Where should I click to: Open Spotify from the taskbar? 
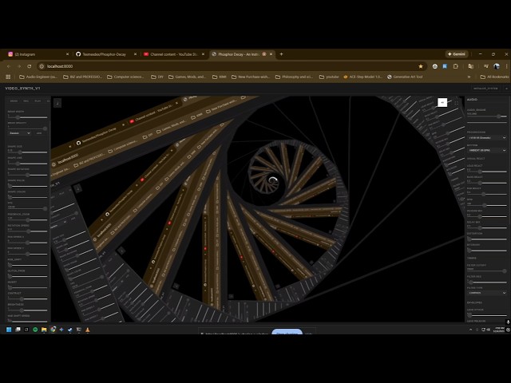coord(35,330)
